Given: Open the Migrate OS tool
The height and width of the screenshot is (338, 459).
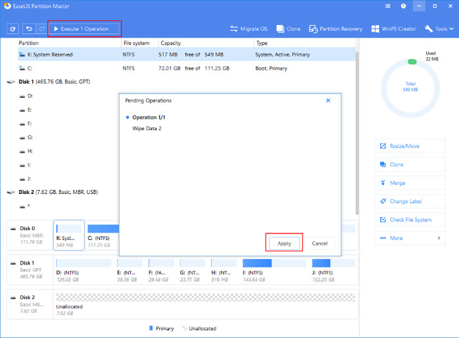Looking at the screenshot, I should click(250, 29).
